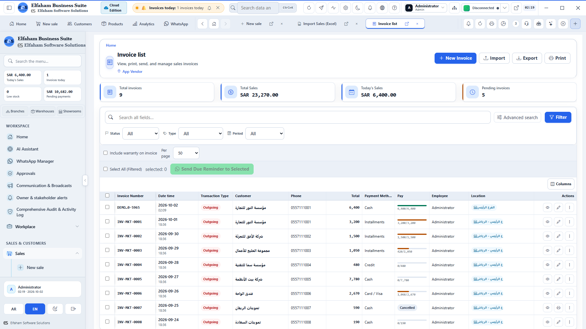The width and height of the screenshot is (586, 329).
Task: Open the settings gear icon in top bar
Action: point(345,8)
